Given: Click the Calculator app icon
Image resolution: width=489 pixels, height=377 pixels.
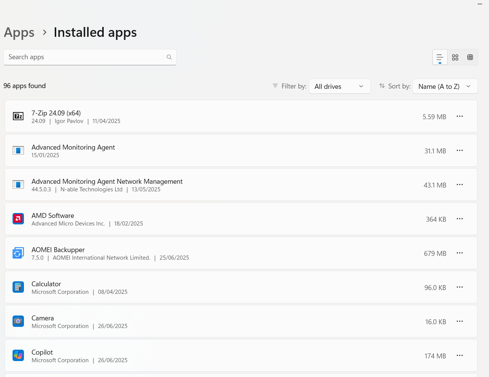Looking at the screenshot, I should click(18, 287).
